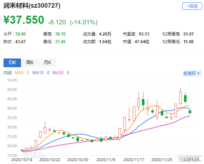The width and height of the screenshot is (204, 164).
Task: Switch to 月K monthly chart tab
Action: click(x=48, y=63)
